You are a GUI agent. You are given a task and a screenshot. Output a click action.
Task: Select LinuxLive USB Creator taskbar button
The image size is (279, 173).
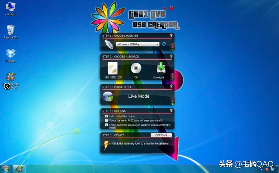click(19, 169)
